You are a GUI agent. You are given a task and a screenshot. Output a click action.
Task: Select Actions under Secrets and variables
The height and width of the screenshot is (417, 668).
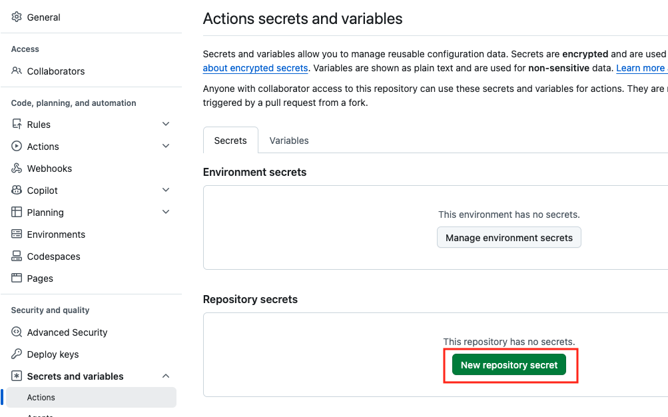tap(91, 398)
